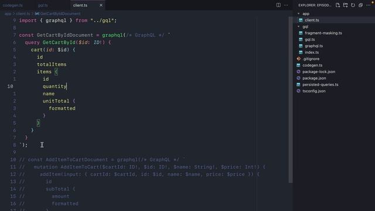Click the client.ts breadcrumb segment
Image resolution: width=375 pixels, height=211 pixels.
tap(23, 14)
